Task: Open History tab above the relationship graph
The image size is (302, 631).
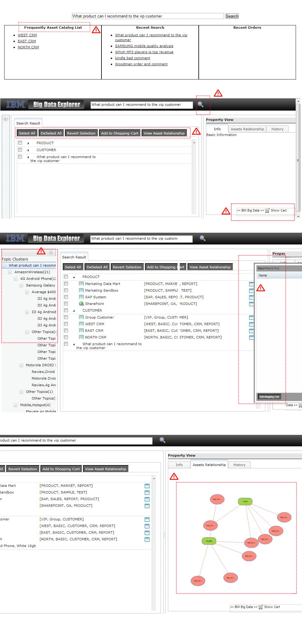Action: coord(239,465)
